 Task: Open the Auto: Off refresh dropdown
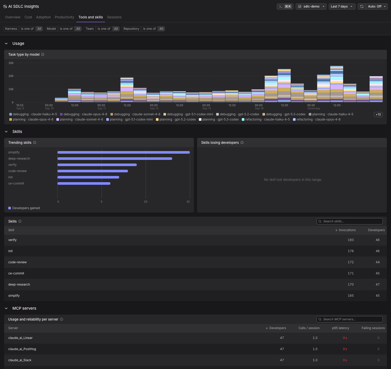pos(377,6)
